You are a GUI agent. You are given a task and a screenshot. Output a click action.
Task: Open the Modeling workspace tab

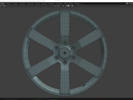[8, 4]
